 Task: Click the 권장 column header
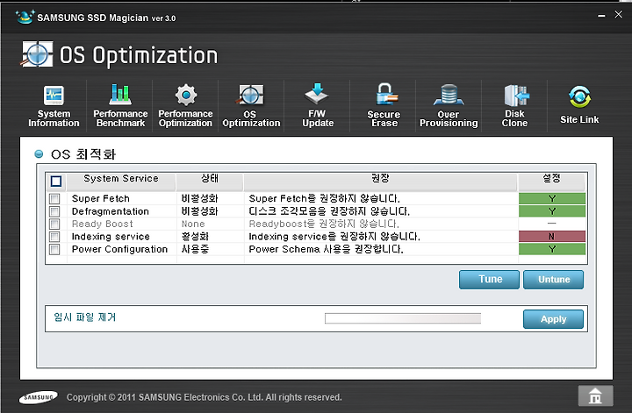pyautogui.click(x=380, y=182)
